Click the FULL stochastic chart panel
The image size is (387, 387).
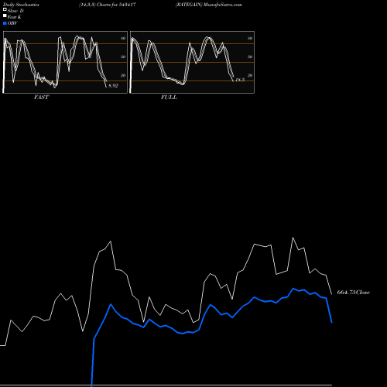click(x=192, y=62)
